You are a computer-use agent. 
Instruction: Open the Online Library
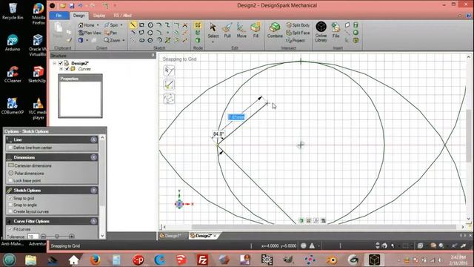pyautogui.click(x=321, y=31)
